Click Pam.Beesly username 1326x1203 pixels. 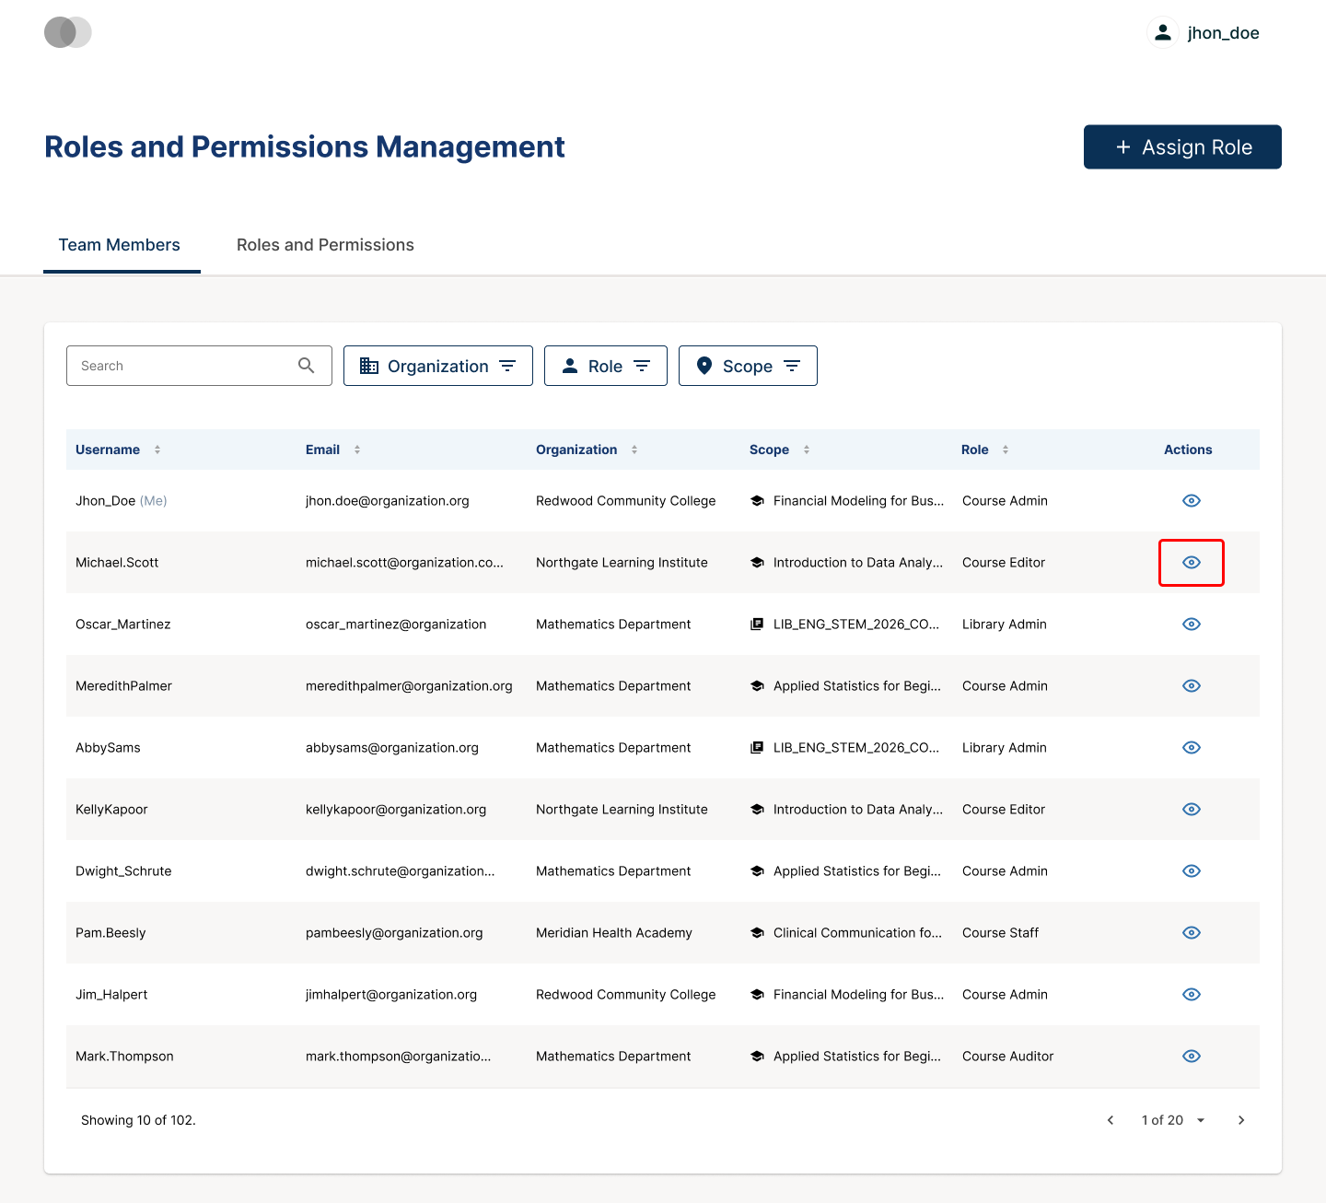pos(110,933)
